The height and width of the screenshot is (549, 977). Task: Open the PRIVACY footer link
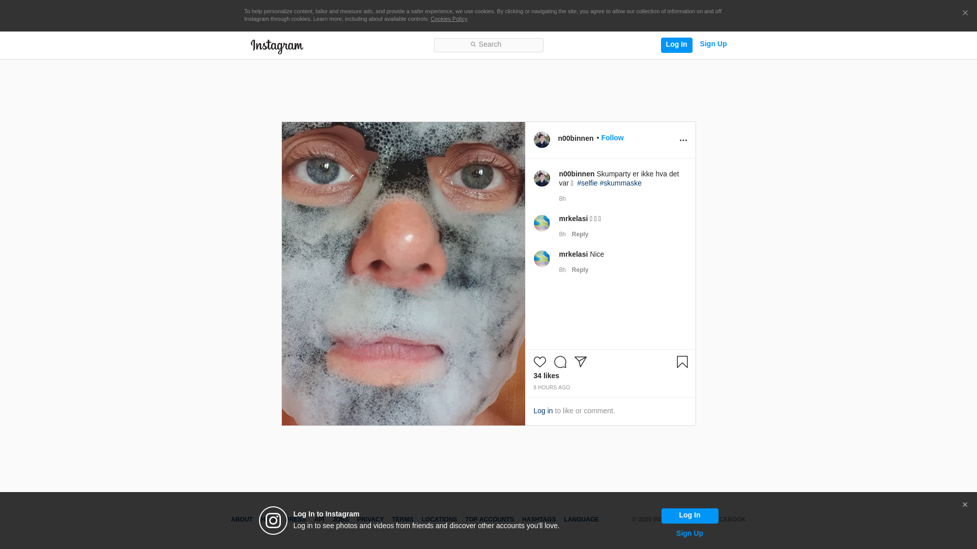tap(370, 520)
